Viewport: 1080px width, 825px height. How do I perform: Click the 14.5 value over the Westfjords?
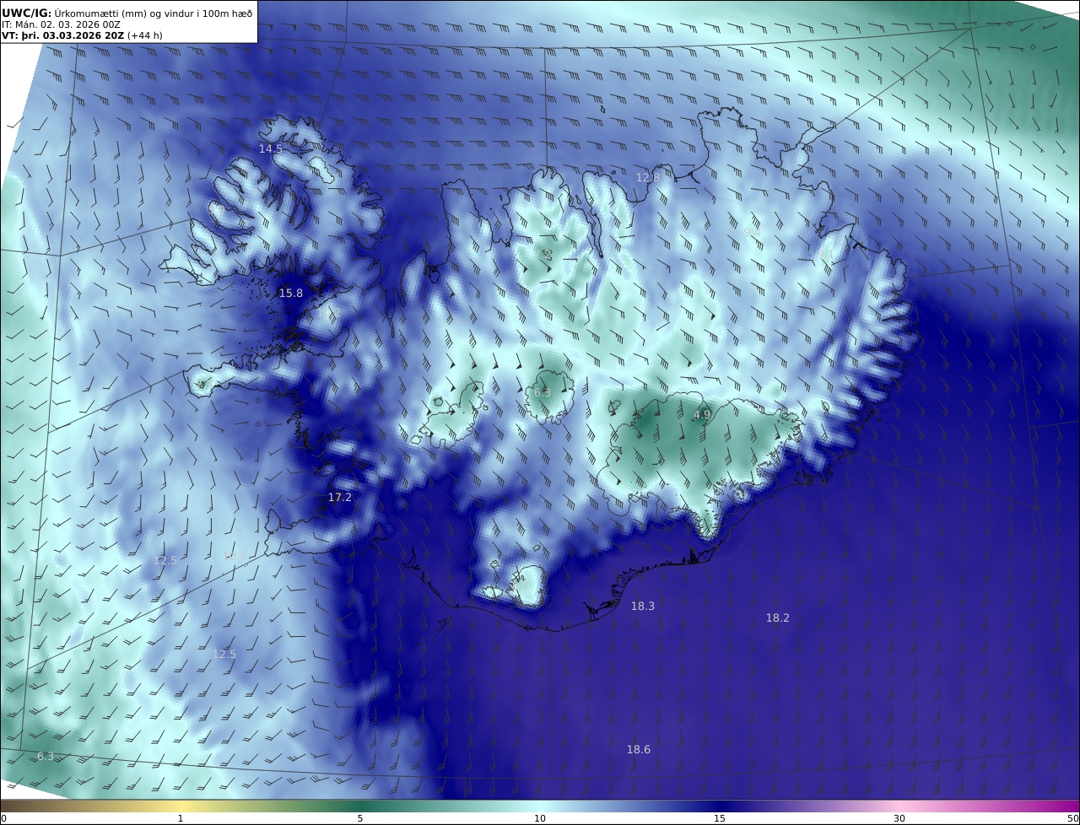point(271,148)
